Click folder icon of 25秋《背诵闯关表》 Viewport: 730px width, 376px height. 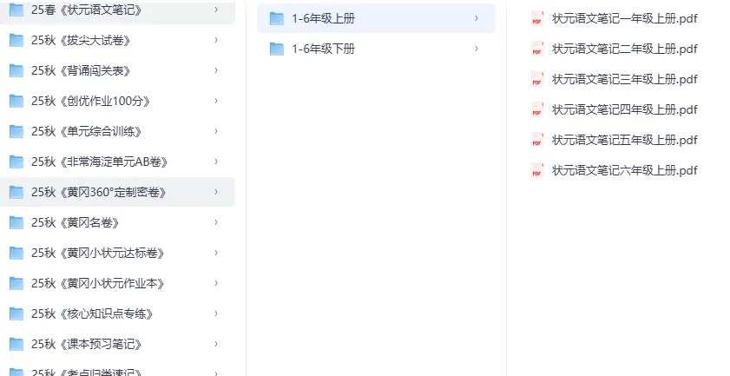[x=16, y=71]
